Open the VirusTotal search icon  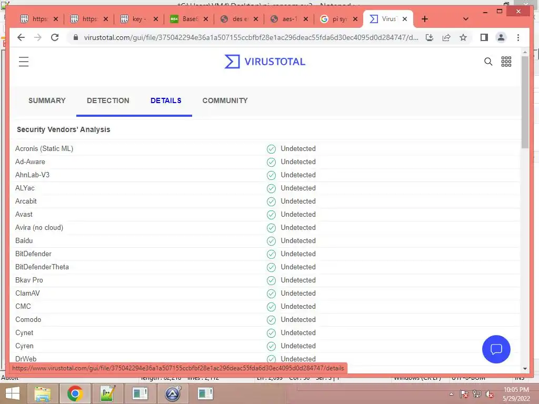488,62
